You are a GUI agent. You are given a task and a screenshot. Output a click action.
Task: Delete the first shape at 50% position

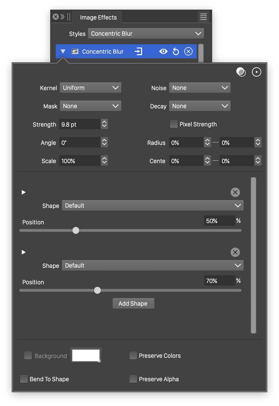235,192
